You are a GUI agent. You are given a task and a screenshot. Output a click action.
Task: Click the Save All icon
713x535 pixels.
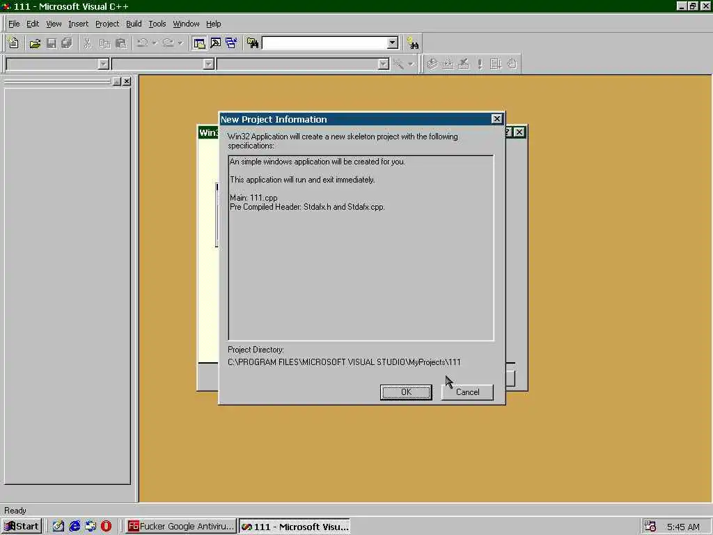click(67, 43)
